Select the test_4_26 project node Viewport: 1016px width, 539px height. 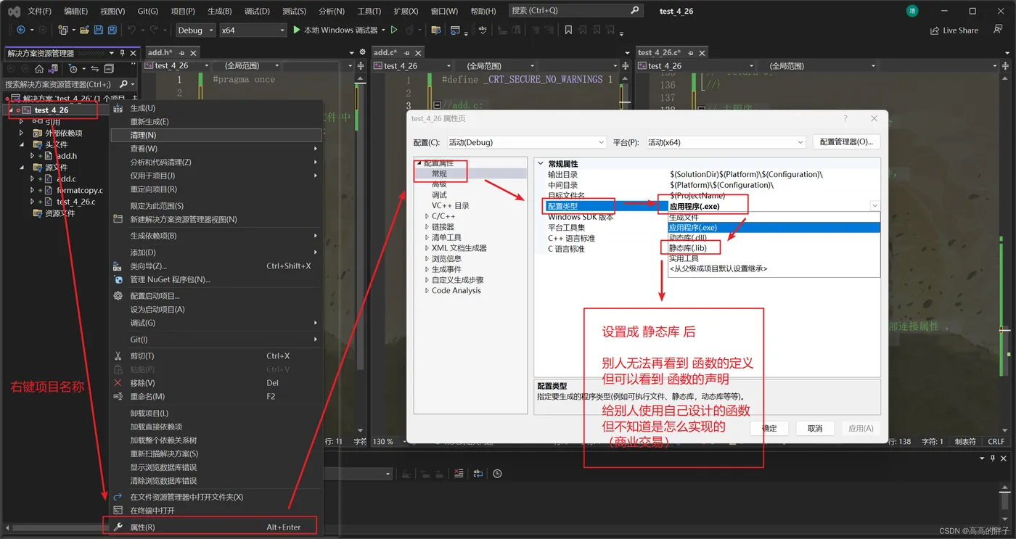pos(52,110)
